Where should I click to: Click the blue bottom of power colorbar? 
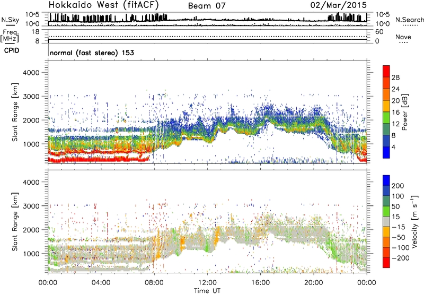386,152
